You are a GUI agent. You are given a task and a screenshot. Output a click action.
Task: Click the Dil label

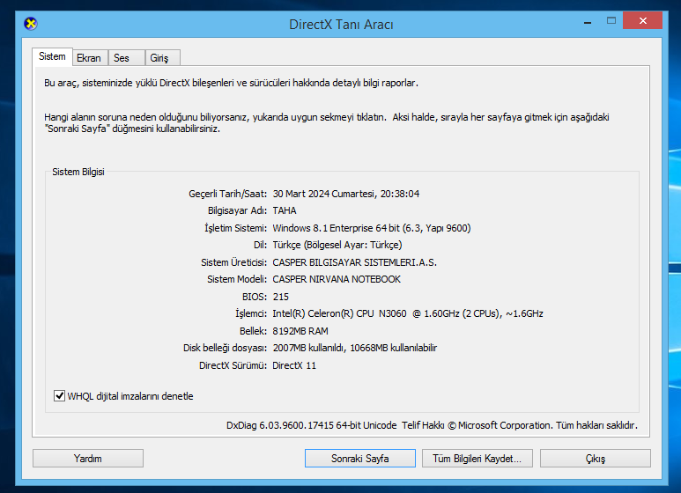pos(261,245)
